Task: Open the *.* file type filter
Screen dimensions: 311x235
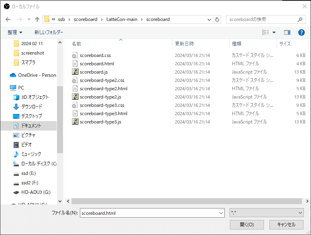Action: [x=267, y=213]
